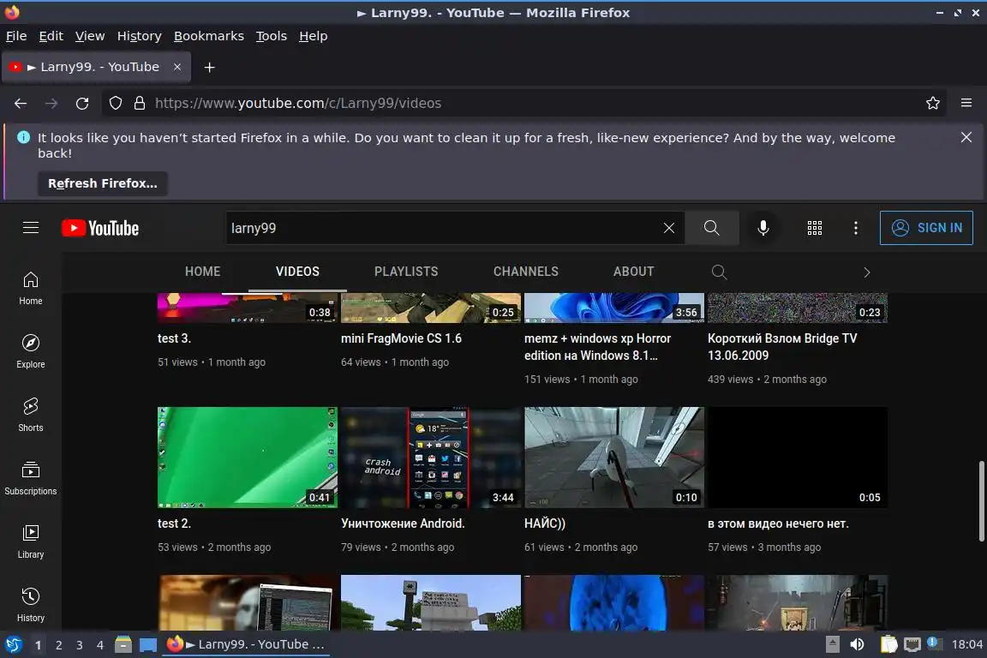
Task: Switch to PLAYLISTS tab
Action: (x=406, y=272)
